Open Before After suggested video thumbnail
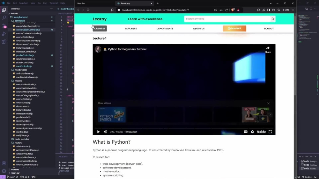The height and width of the screenshot is (179, 319). tap(256, 115)
